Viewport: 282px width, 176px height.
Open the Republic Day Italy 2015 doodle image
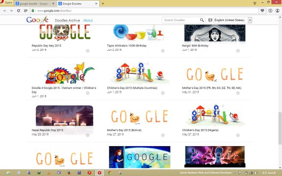[x=65, y=32]
